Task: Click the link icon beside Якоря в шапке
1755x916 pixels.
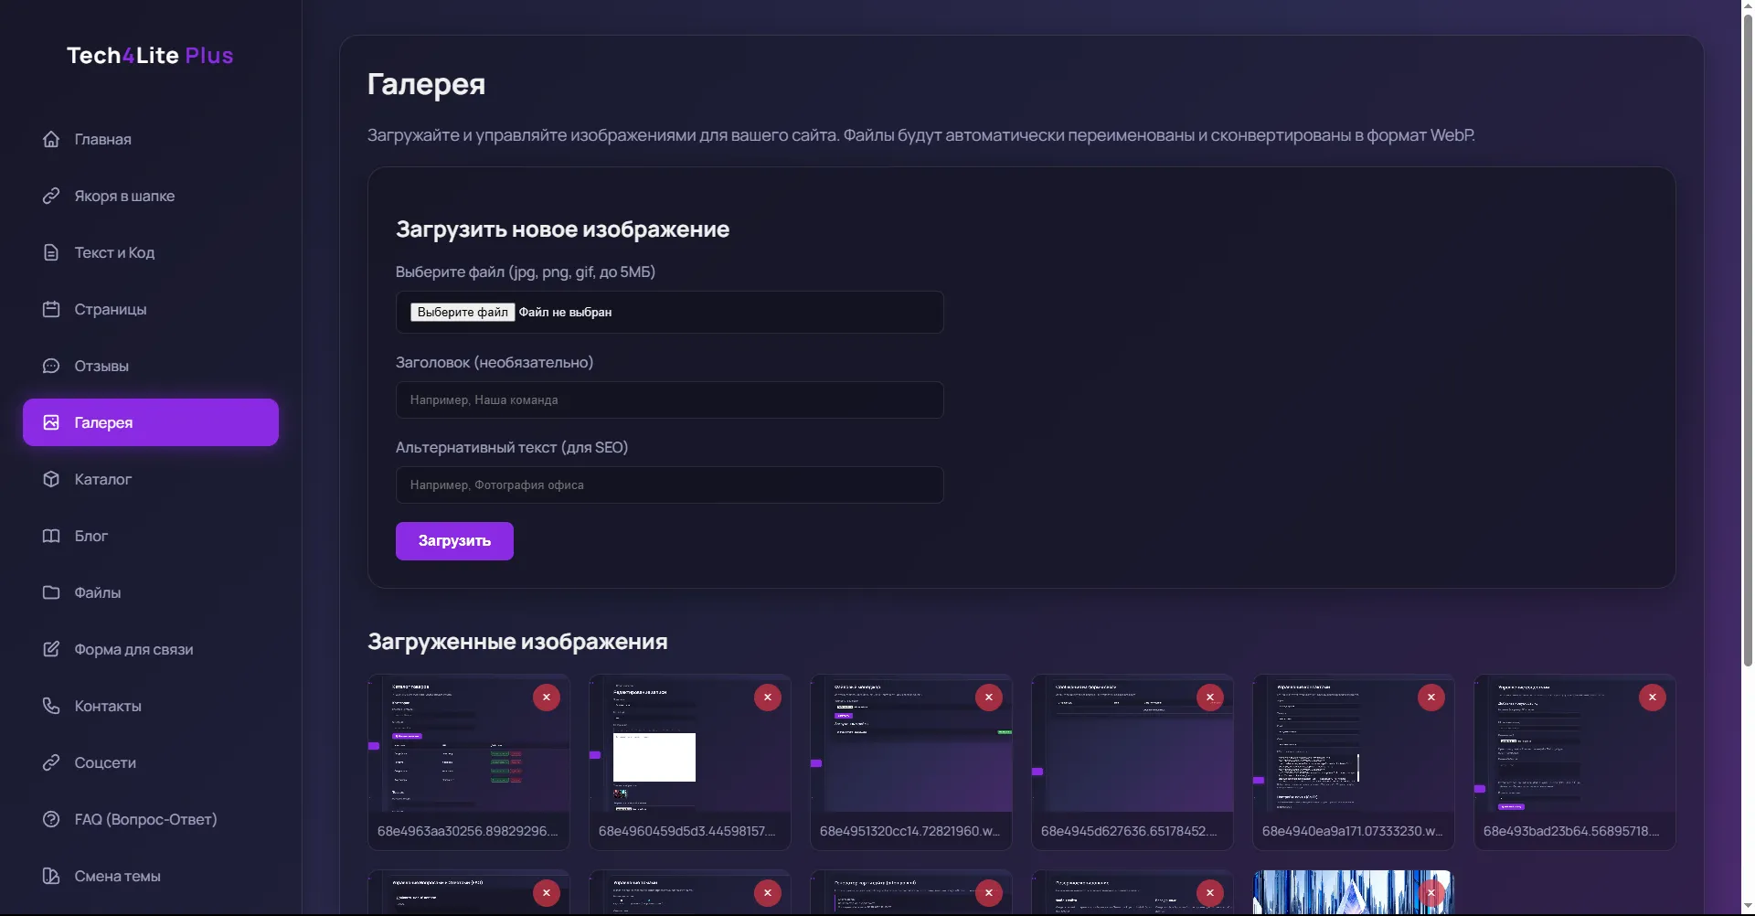Action: coord(51,196)
